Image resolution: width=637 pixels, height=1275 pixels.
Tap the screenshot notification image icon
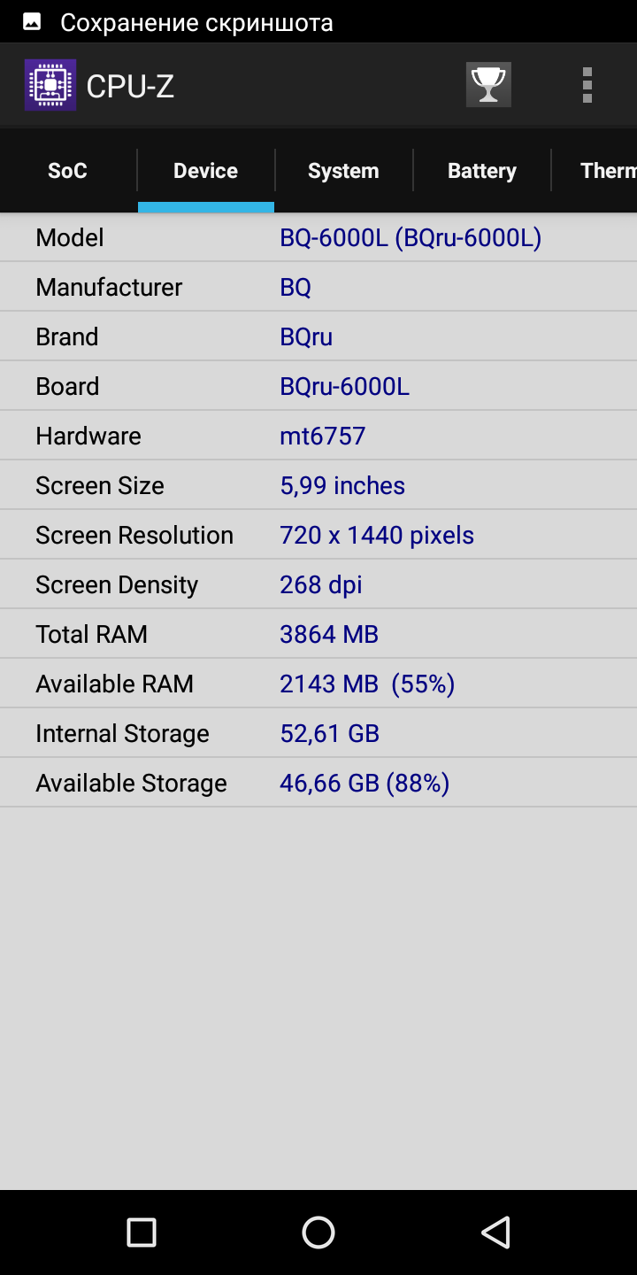(31, 22)
